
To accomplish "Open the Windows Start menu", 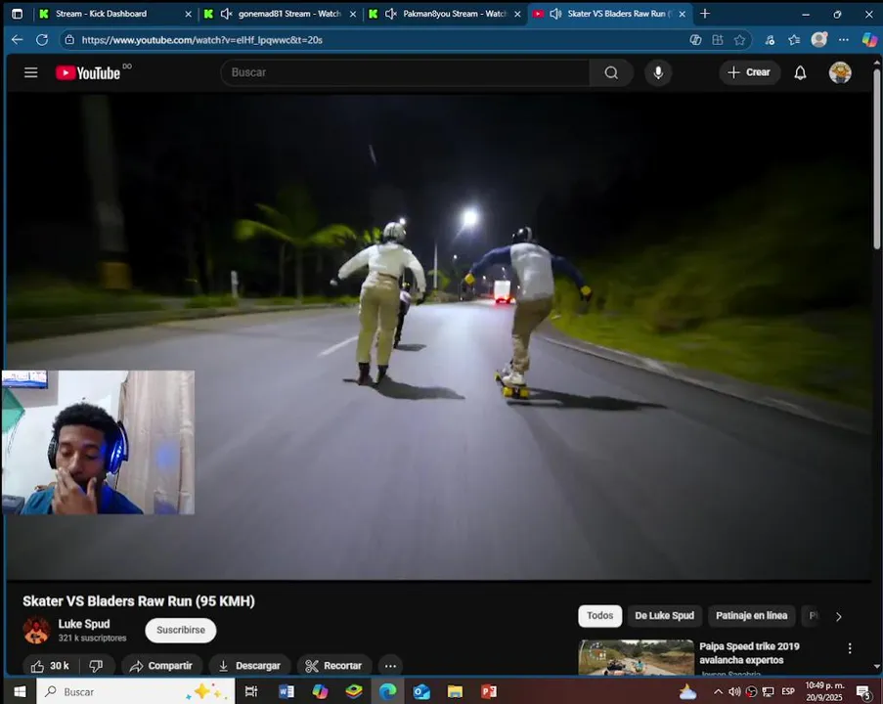I will click(20, 691).
